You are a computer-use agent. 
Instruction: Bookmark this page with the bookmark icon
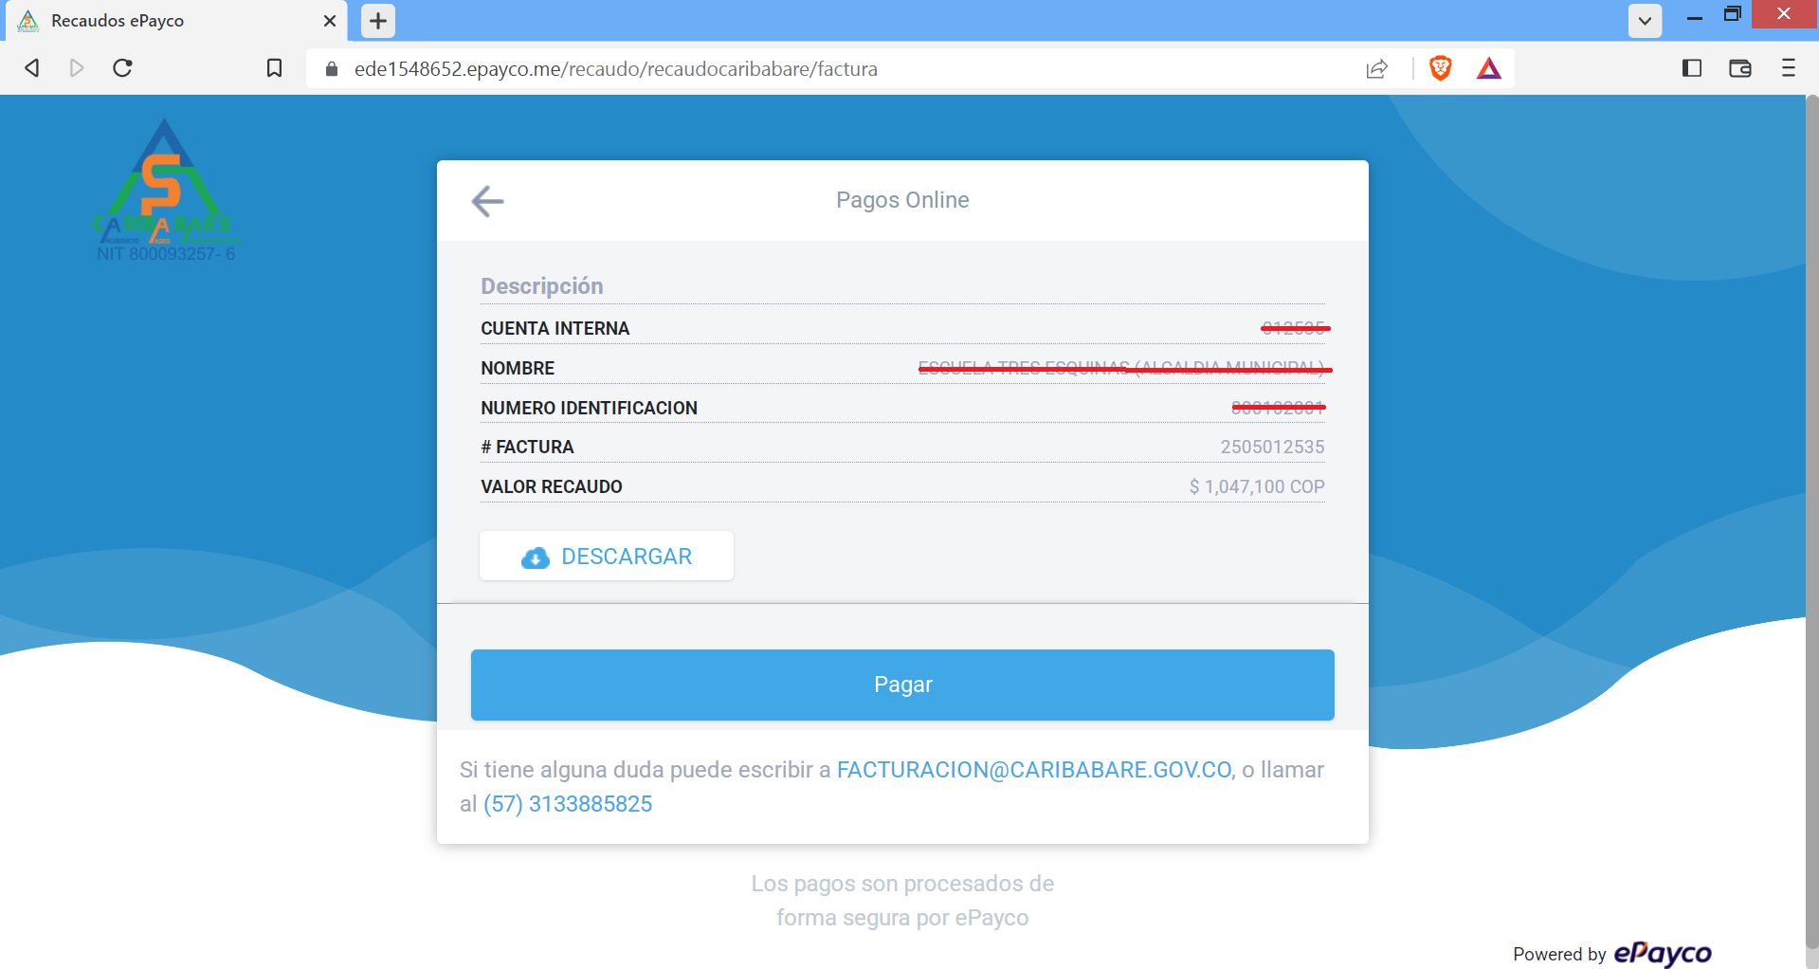point(274,68)
